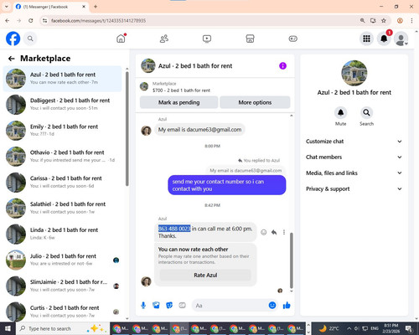
Task: Go to Facebook home via logo
Action: click(13, 39)
